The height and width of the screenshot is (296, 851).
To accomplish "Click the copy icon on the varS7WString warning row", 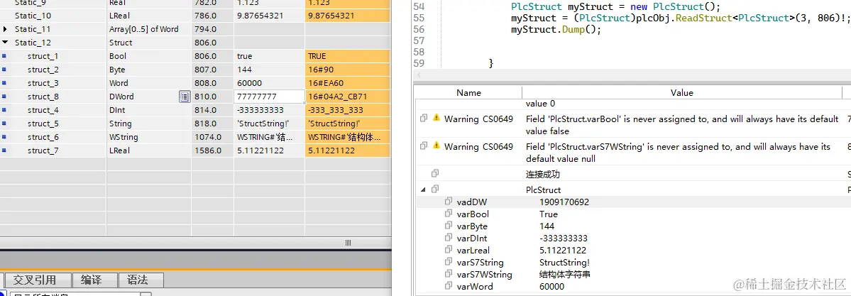I will tap(424, 147).
